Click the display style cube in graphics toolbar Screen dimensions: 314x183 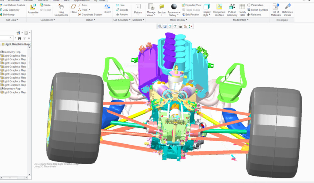(x=170, y=26)
